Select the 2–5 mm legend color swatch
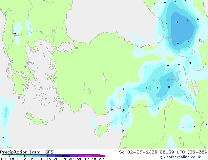Viewport: 208px width, 160px height. click(x=28, y=156)
